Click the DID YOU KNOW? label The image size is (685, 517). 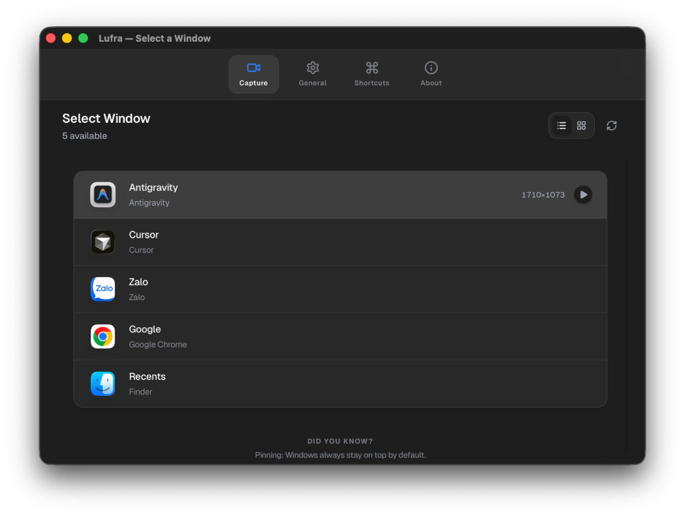(x=340, y=441)
